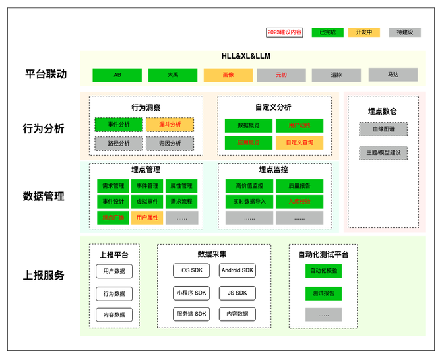The width and height of the screenshot is (442, 358).
Task: Click the 自动化测试平台 group title
Action: pos(323,255)
